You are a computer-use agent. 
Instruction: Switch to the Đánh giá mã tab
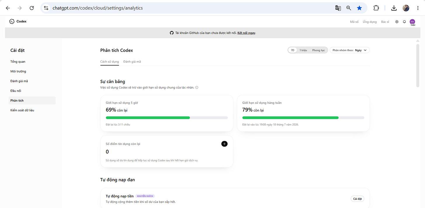(132, 62)
